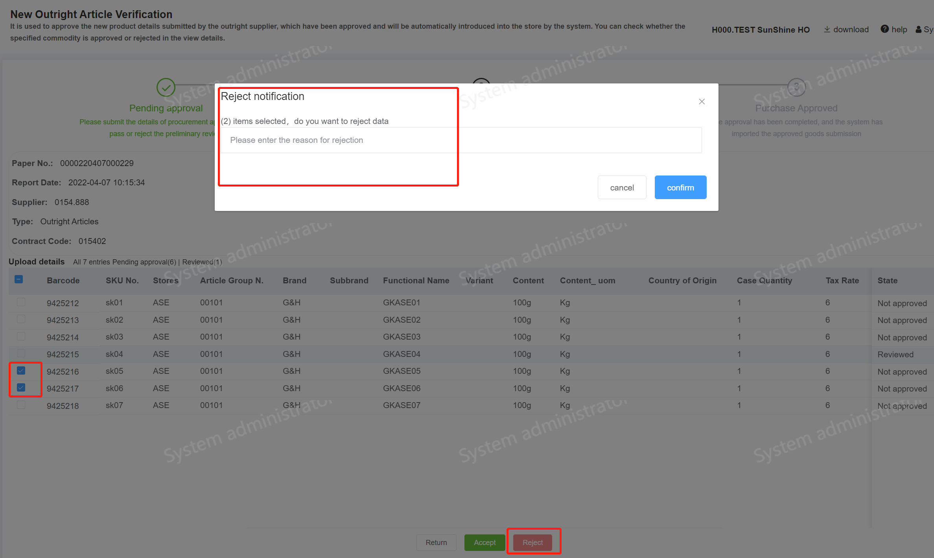Tick the checkbox for barcode 9425218 row

click(21, 405)
